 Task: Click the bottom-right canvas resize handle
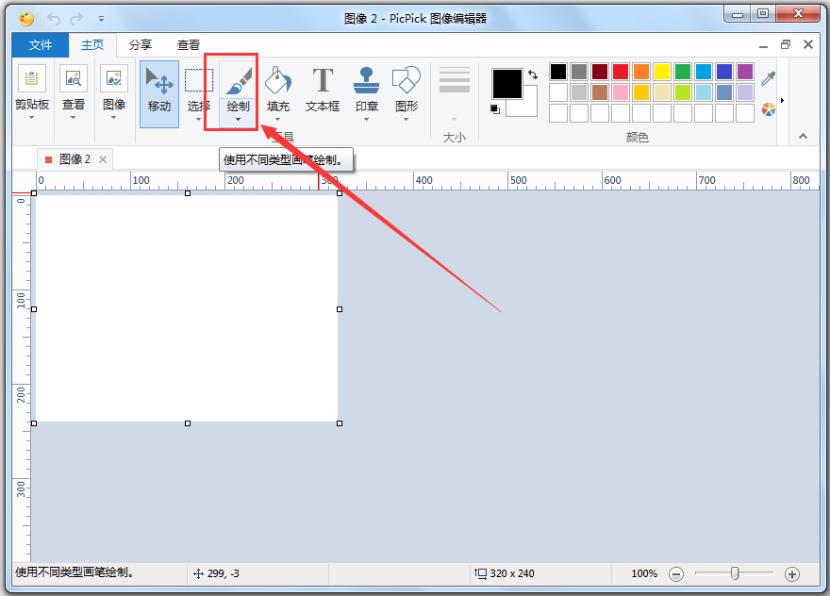point(340,423)
